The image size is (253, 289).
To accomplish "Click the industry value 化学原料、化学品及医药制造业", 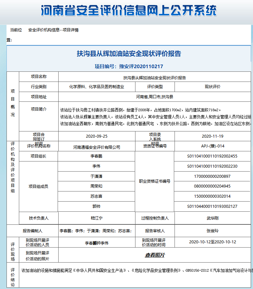I will (97, 87).
